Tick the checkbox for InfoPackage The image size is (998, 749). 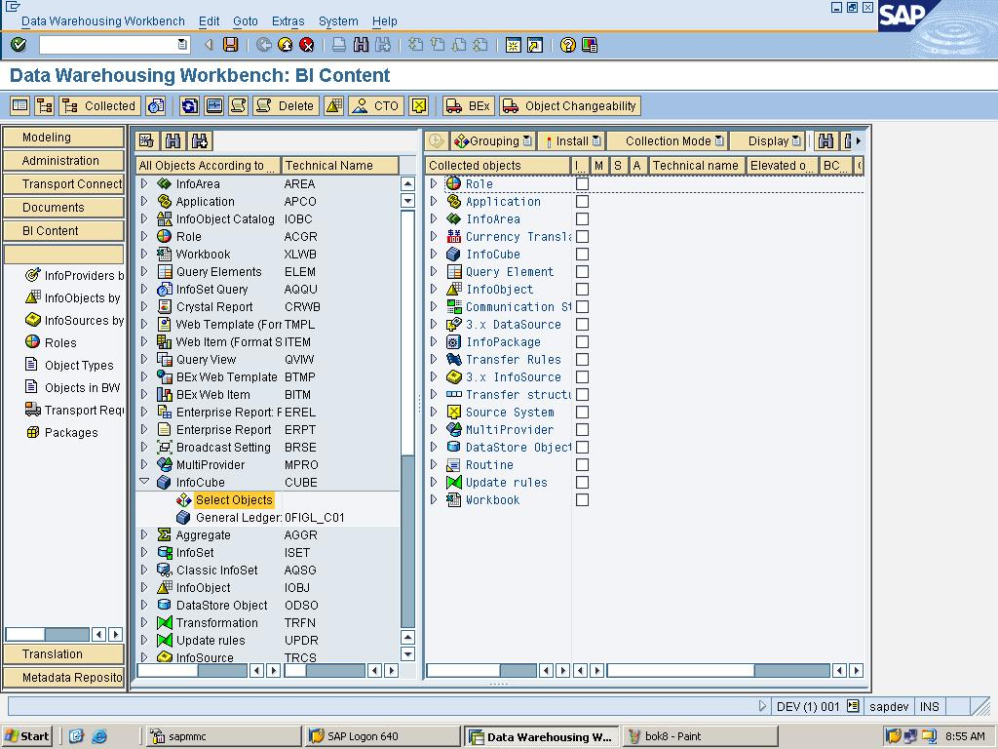[582, 342]
